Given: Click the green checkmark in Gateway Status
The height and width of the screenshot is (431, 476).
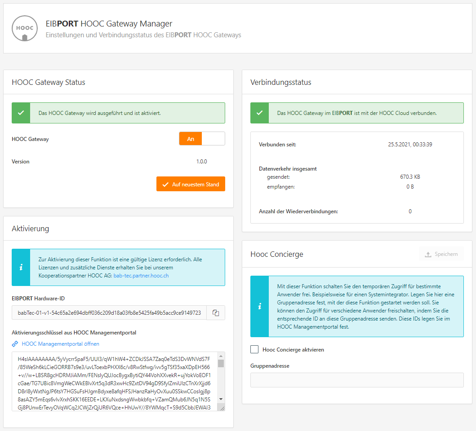Looking at the screenshot, I should click(x=21, y=113).
